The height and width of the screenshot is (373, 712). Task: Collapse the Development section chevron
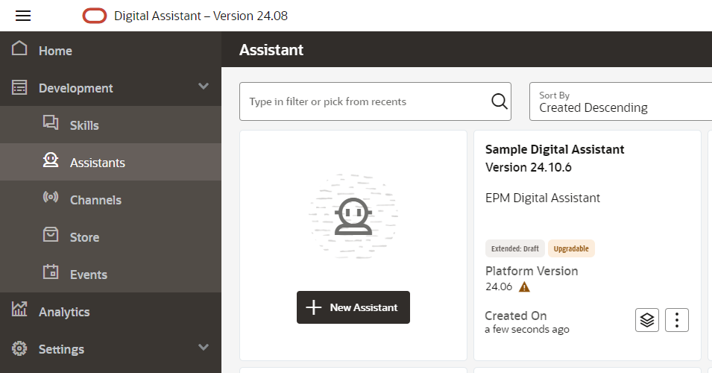pyautogui.click(x=204, y=87)
